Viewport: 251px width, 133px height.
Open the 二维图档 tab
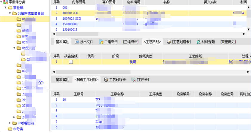click(x=108, y=42)
